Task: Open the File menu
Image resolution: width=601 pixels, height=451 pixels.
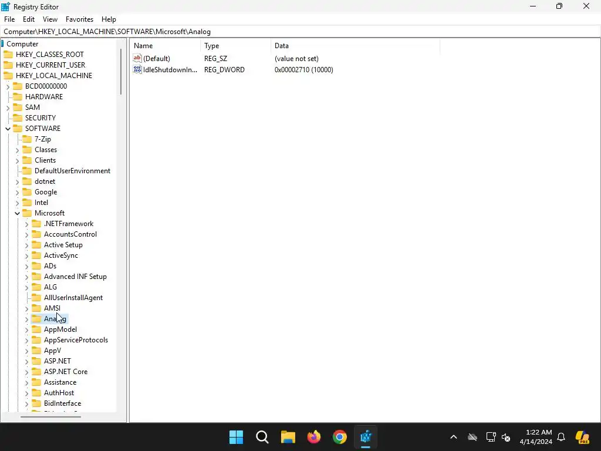Action: (x=9, y=19)
